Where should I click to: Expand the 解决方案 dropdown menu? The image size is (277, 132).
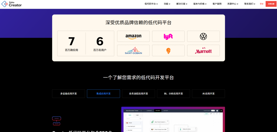(x=182, y=4)
